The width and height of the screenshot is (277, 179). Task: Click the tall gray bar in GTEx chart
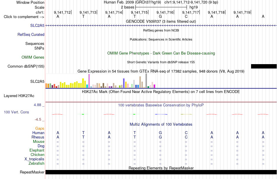pyautogui.click(x=146, y=81)
